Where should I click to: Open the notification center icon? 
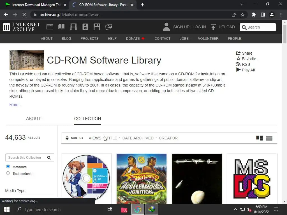tap(276, 209)
